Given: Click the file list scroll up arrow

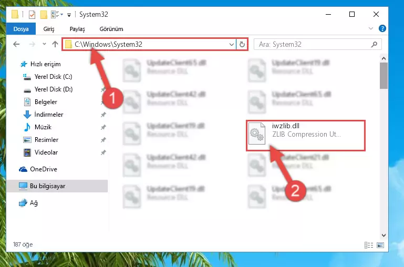Looking at the screenshot, I should pos(384,58).
